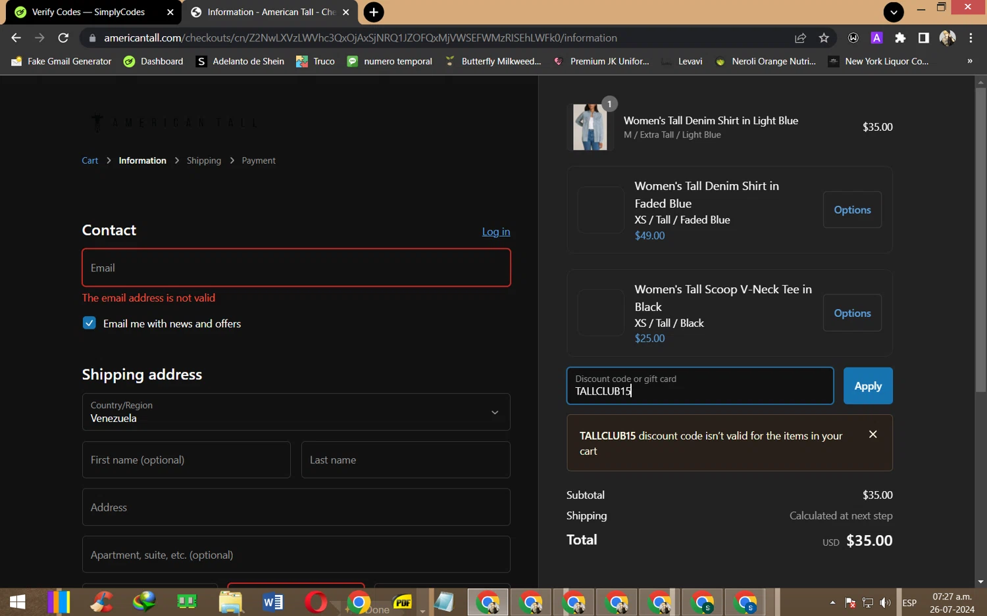This screenshot has width=987, height=616.
Task: Focus the Discount code or gift card field
Action: pos(700,386)
